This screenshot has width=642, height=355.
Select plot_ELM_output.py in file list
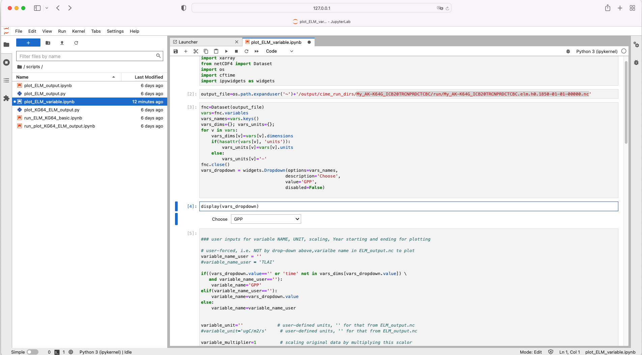tap(90, 93)
